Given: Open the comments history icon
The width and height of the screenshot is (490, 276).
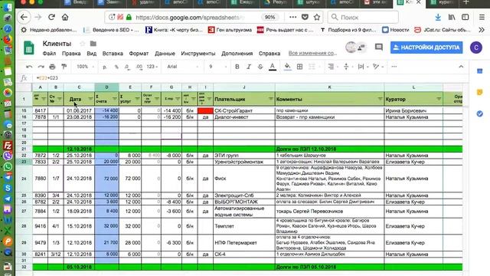Looking at the screenshot, I should [379, 48].
